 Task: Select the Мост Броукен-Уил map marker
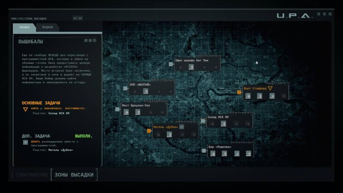(117, 109)
